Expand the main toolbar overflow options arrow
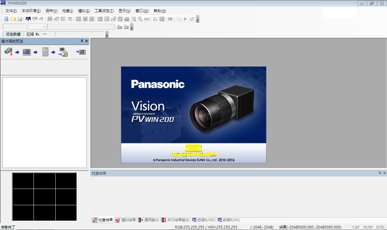 (x=198, y=20)
